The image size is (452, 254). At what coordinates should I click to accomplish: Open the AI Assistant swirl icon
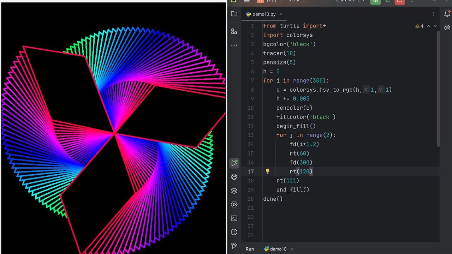click(447, 27)
